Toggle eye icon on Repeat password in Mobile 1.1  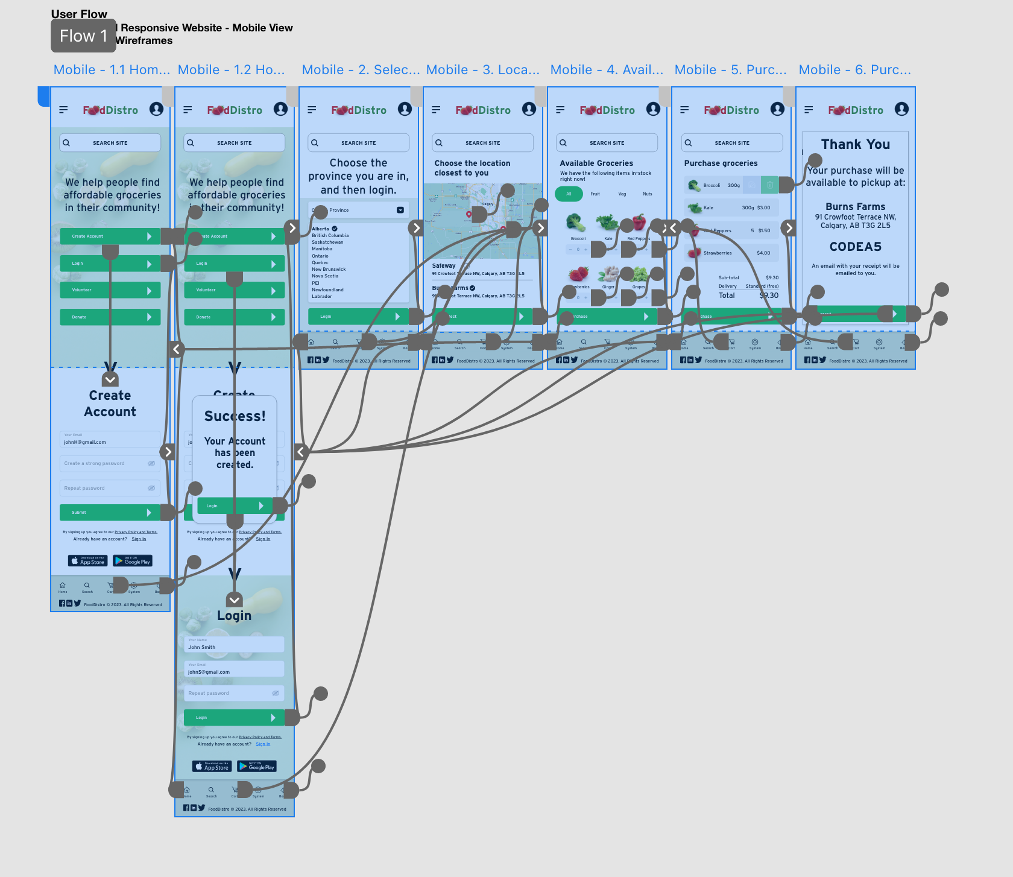click(151, 488)
